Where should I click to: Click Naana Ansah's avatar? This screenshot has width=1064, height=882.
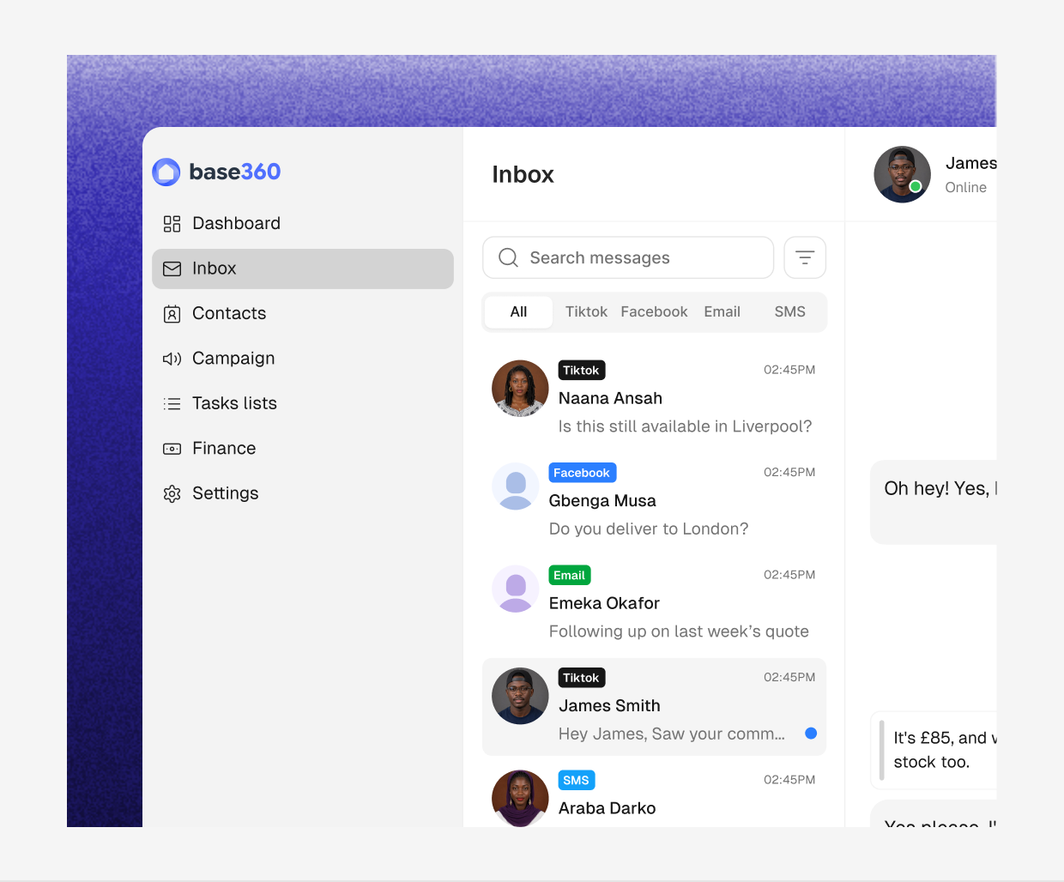[x=520, y=388]
